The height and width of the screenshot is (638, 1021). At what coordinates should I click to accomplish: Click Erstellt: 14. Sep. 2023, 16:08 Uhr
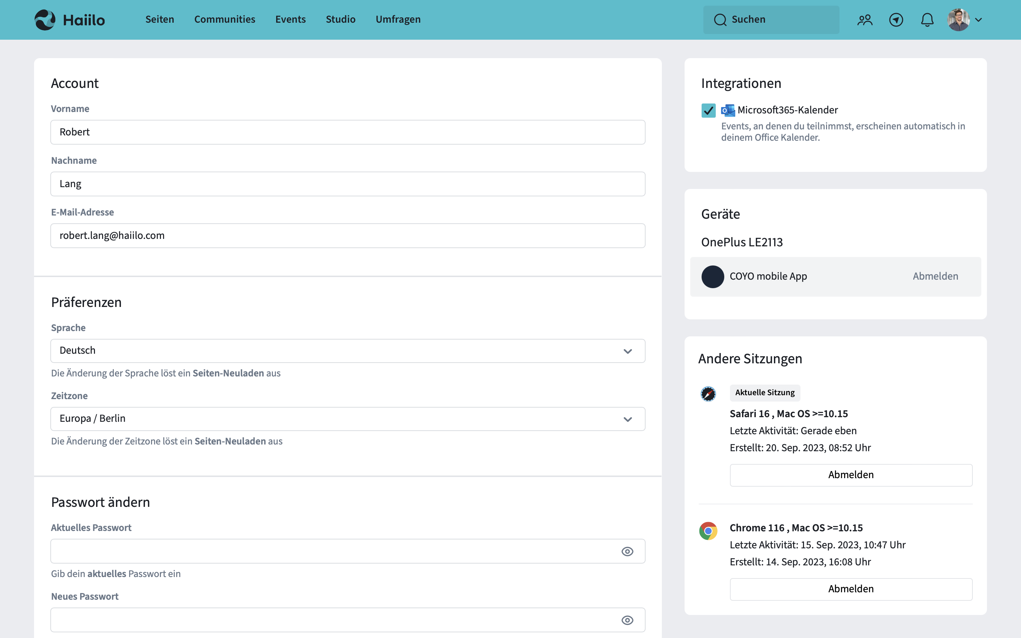pyautogui.click(x=800, y=562)
